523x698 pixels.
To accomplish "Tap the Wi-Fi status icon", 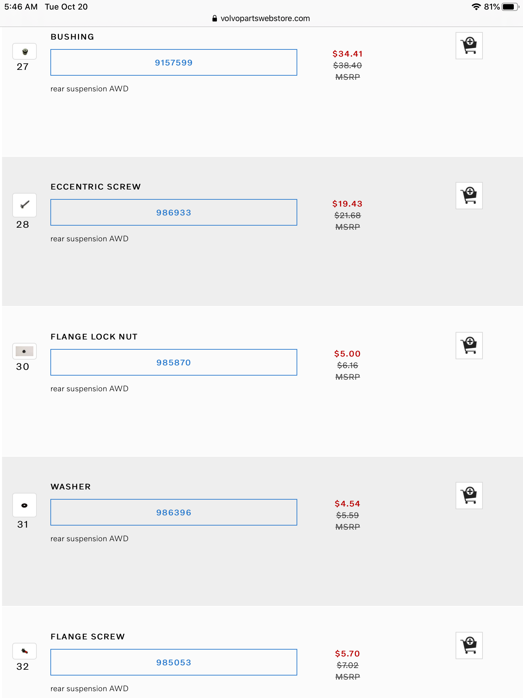I will pyautogui.click(x=476, y=7).
